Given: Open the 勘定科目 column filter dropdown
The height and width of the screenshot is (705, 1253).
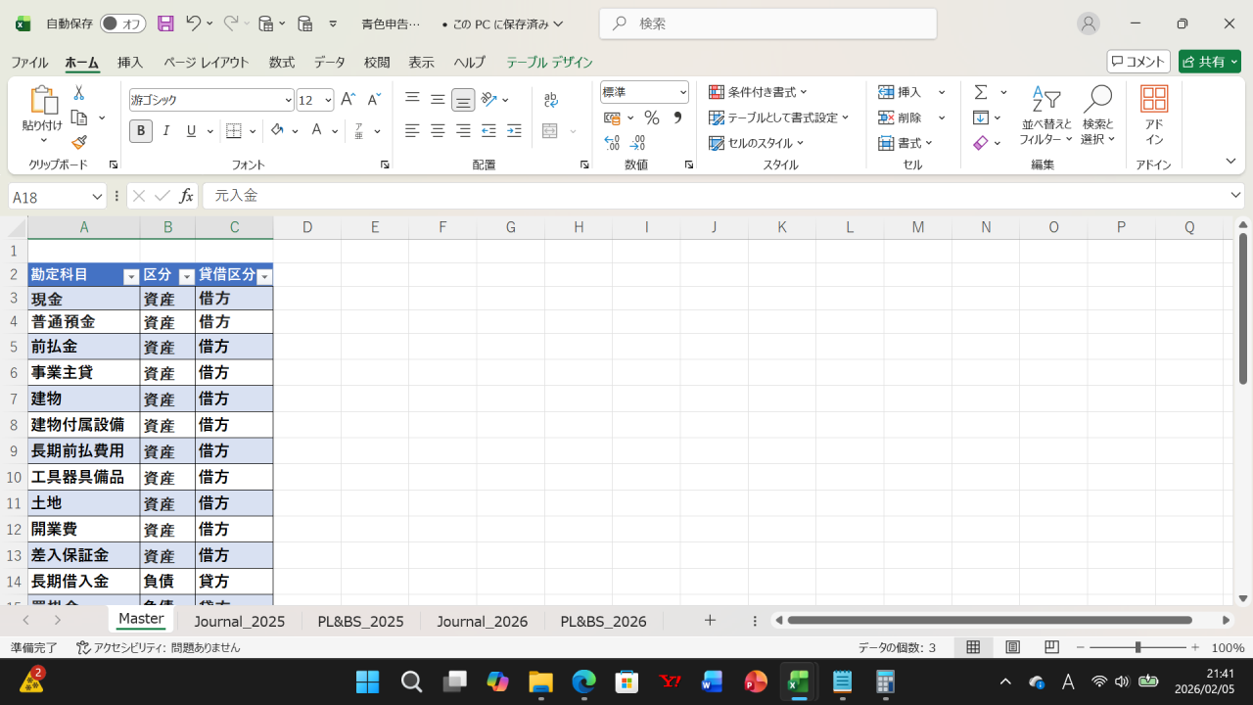Looking at the screenshot, I should point(130,277).
